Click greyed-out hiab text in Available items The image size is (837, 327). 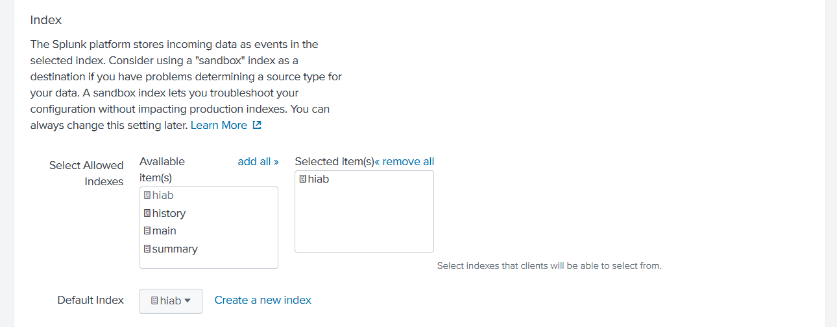click(x=163, y=196)
